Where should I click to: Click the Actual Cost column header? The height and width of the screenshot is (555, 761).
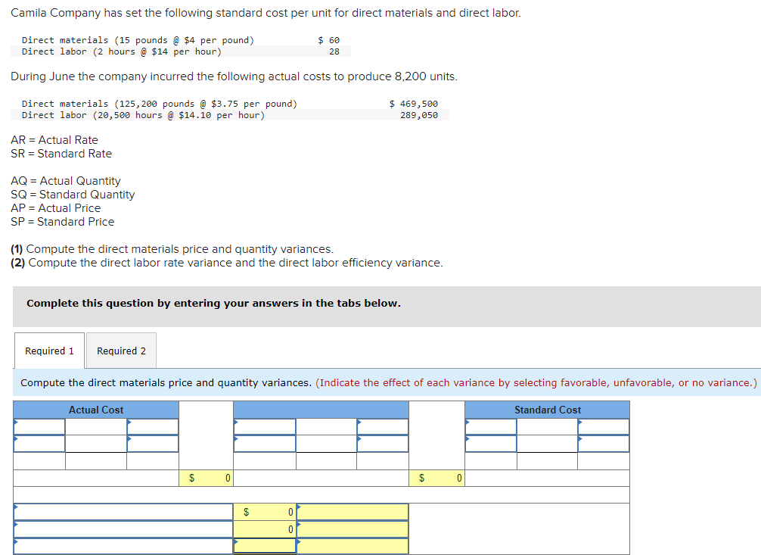click(96, 410)
